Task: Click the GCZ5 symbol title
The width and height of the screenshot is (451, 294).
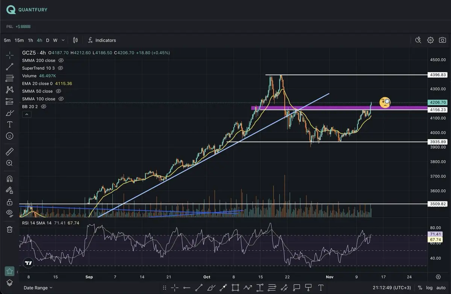Action: point(34,53)
